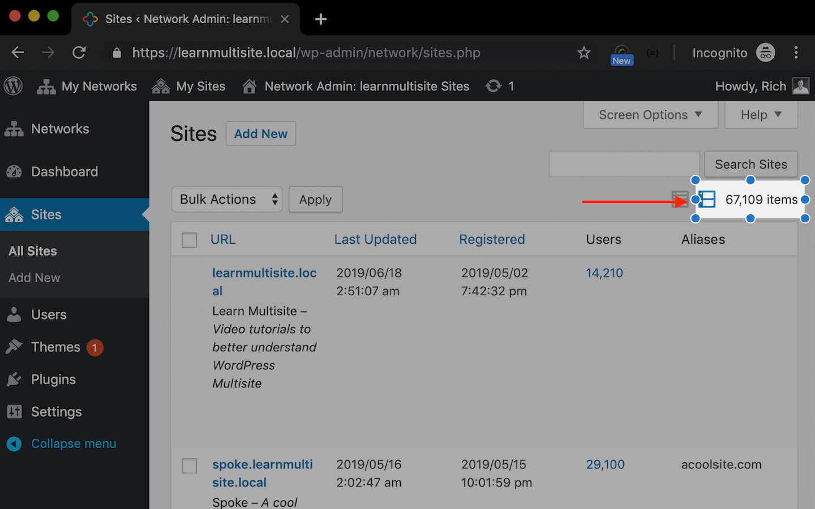Image resolution: width=815 pixels, height=509 pixels.
Task: Switch to the Network Admin browser tab
Action: tap(181, 19)
